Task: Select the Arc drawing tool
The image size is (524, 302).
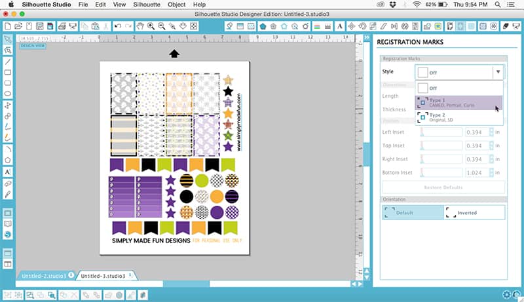Action: coord(7,149)
